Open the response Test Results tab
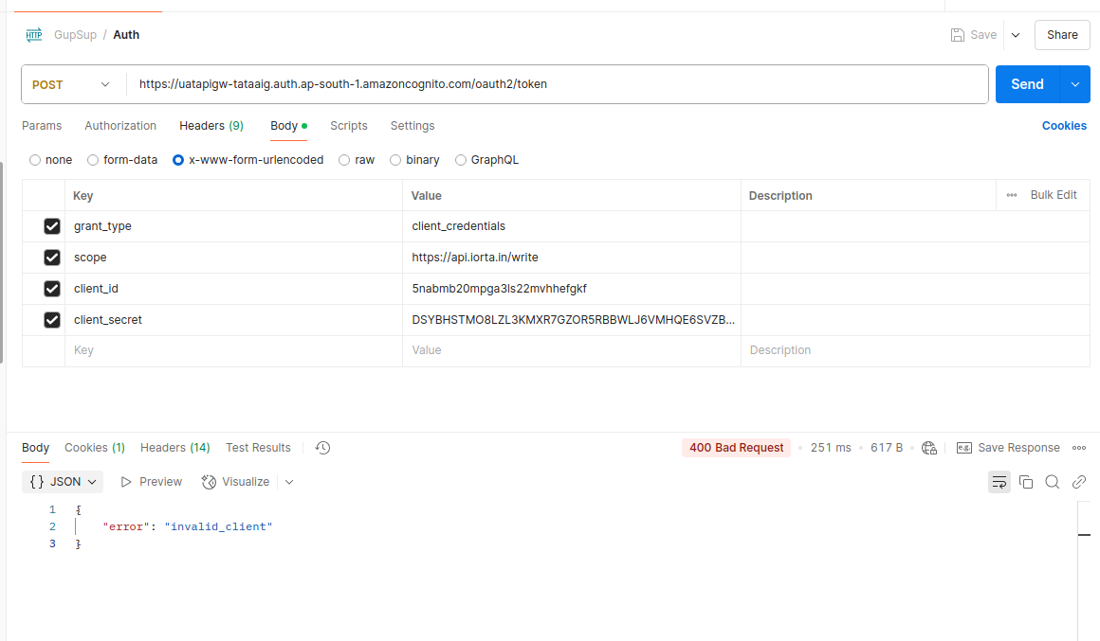Image resolution: width=1100 pixels, height=641 pixels. click(258, 448)
